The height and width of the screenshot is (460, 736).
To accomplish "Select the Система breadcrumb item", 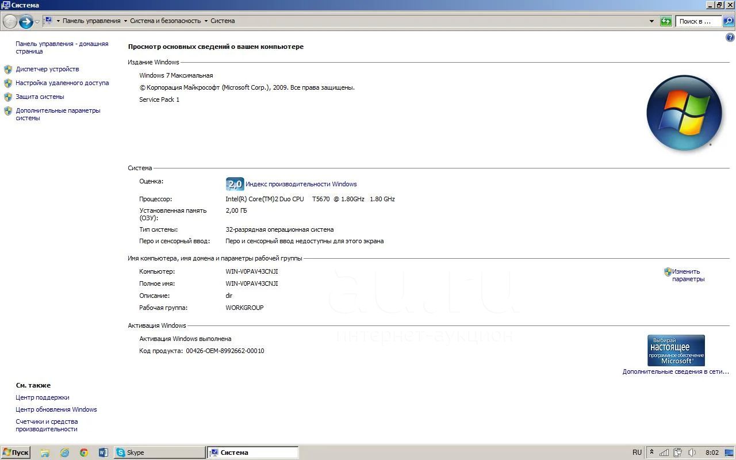I will point(223,21).
